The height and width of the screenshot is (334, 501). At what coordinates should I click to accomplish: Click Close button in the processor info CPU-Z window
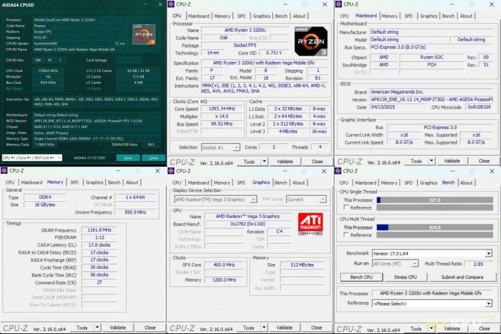tap(317, 161)
